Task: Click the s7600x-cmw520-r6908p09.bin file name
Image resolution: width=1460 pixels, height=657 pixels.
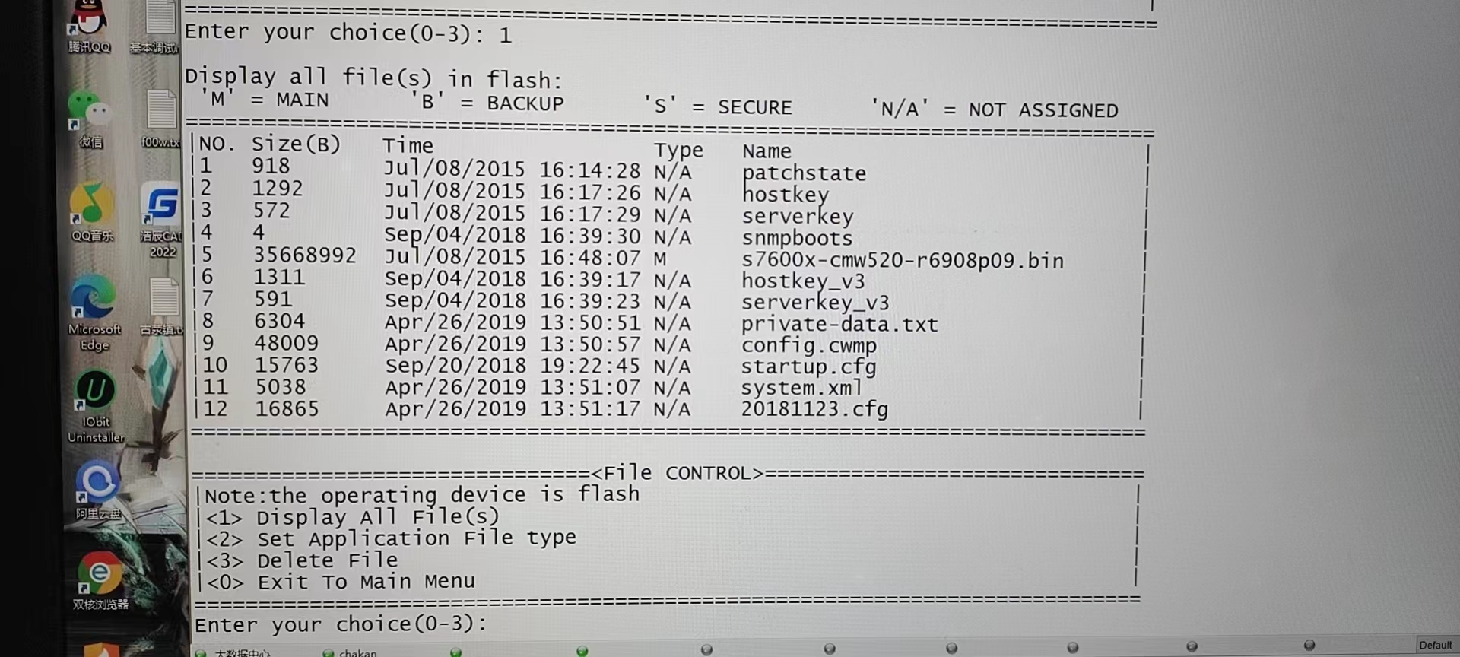Action: click(x=902, y=261)
